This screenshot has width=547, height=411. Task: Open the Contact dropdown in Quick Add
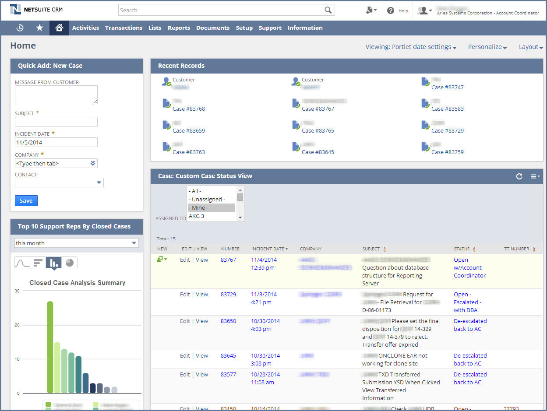point(99,183)
